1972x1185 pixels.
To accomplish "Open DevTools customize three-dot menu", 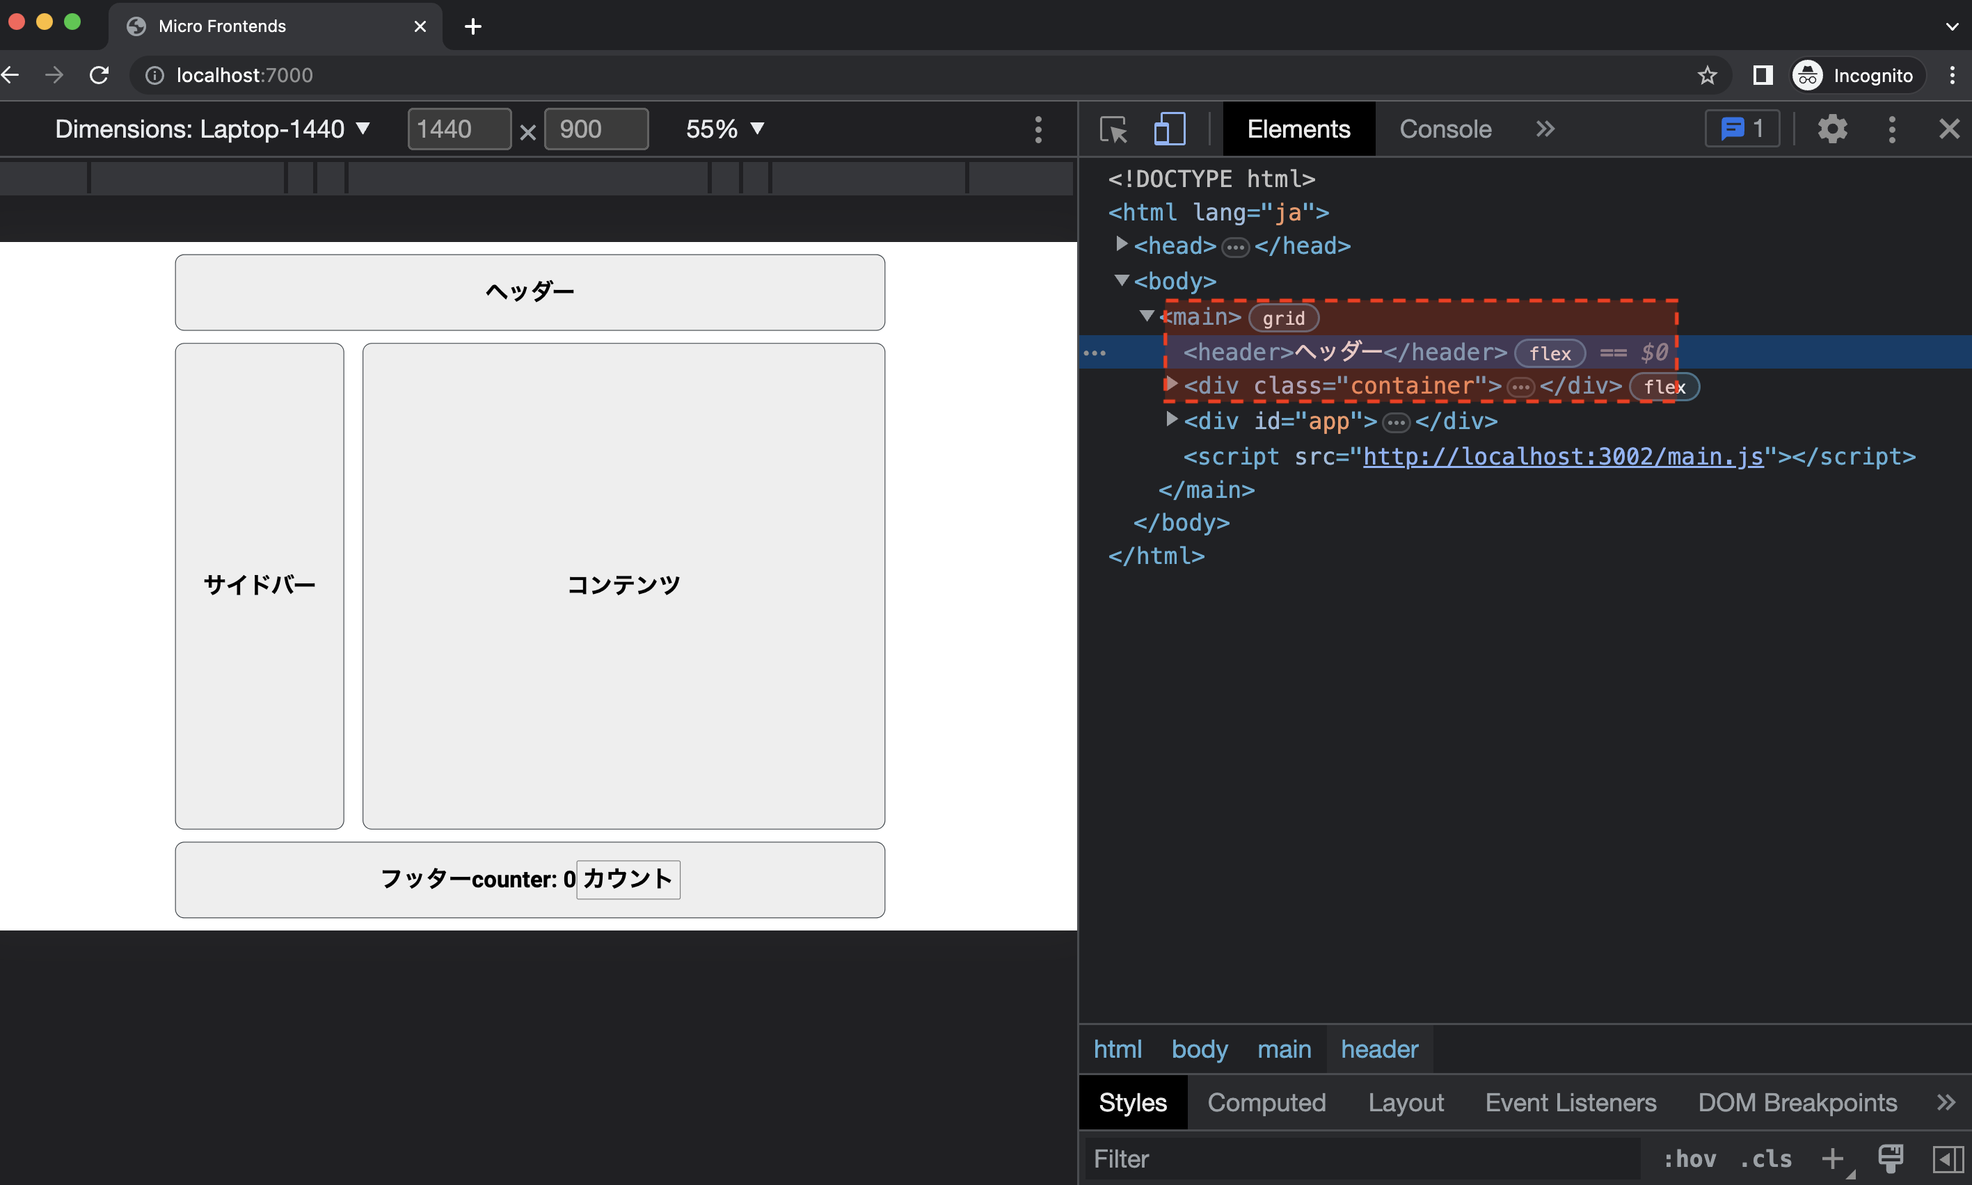I will 1891,129.
